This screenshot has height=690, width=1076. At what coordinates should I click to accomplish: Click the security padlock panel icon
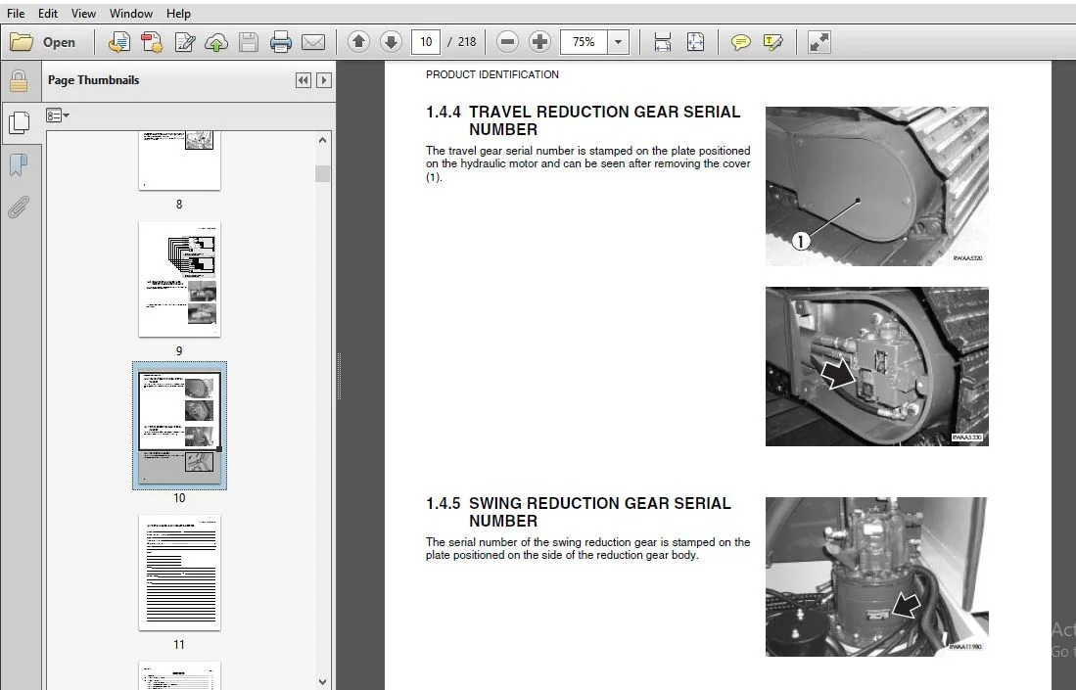[19, 81]
